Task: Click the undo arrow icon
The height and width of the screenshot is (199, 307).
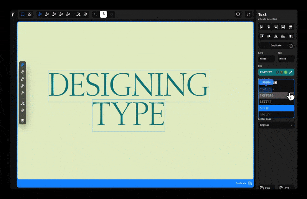Action: 96,14
